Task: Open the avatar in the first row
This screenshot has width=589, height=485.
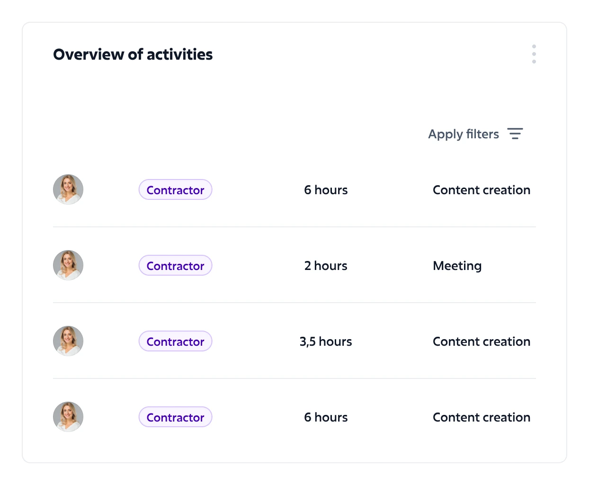Action: click(68, 189)
